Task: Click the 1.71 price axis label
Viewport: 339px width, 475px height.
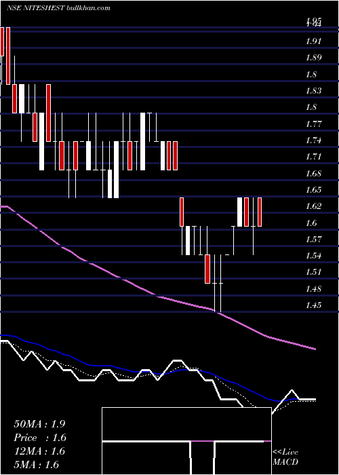Action: (x=313, y=157)
